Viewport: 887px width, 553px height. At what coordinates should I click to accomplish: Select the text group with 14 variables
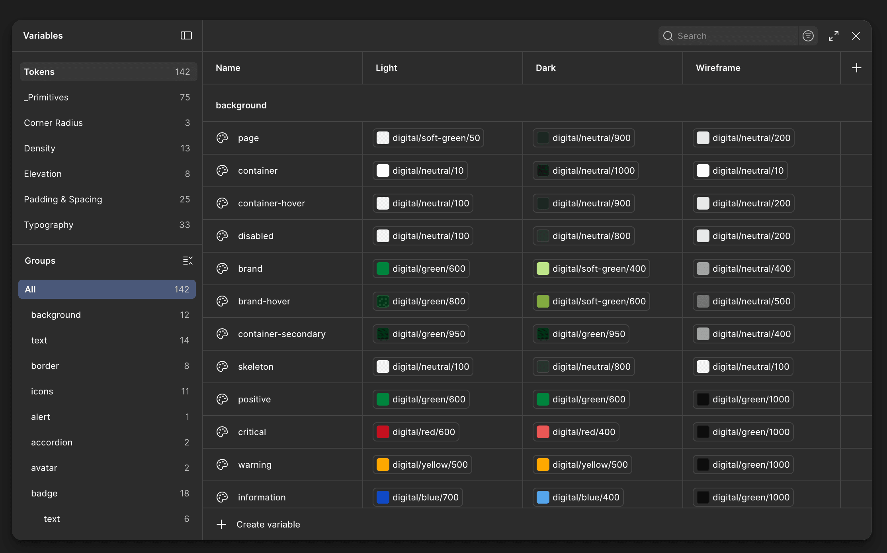(x=107, y=340)
